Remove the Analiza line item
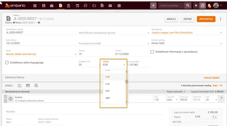227x126 pixels. 221,98
